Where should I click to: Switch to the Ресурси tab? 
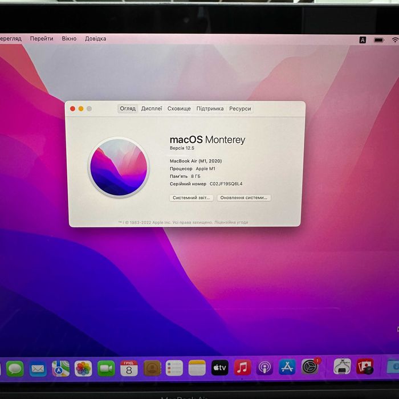[240, 109]
